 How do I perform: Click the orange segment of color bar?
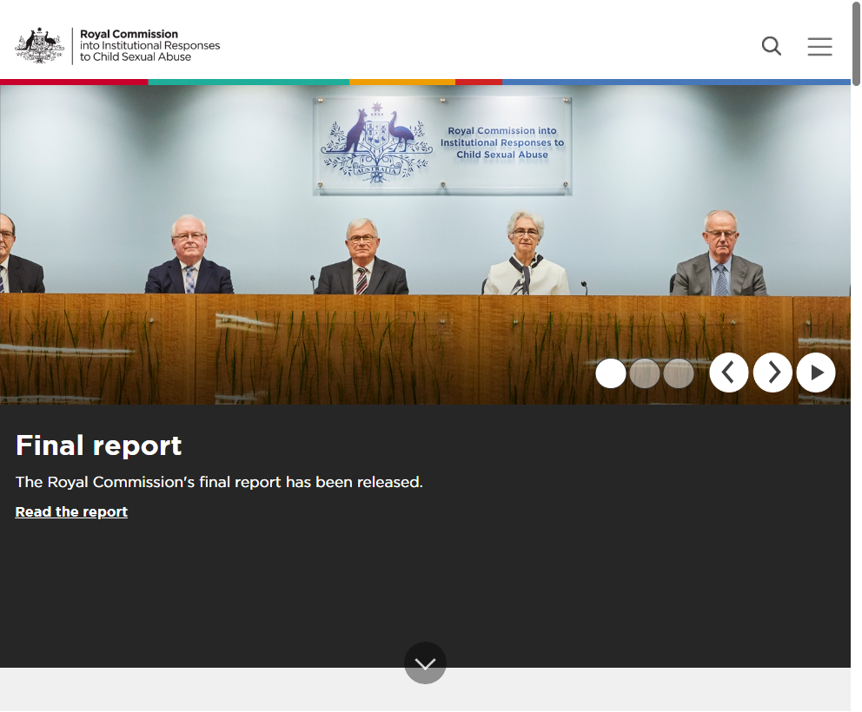(x=401, y=82)
